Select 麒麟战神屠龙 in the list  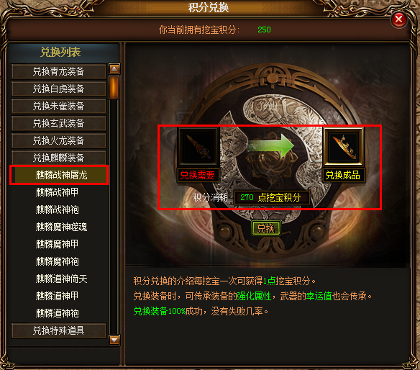(x=59, y=175)
